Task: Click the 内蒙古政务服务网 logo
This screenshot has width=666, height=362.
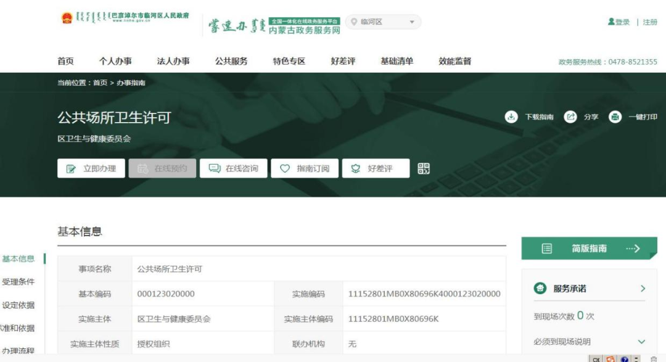Action: tap(274, 25)
